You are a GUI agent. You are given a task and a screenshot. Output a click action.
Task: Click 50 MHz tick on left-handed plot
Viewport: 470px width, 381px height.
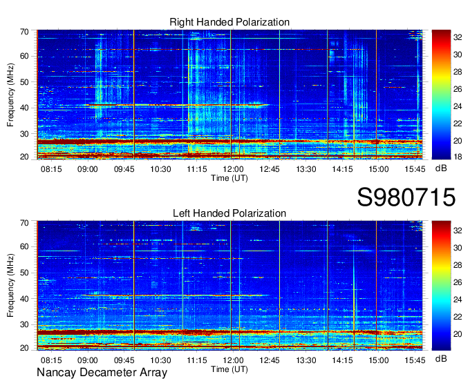pyautogui.click(x=24, y=273)
